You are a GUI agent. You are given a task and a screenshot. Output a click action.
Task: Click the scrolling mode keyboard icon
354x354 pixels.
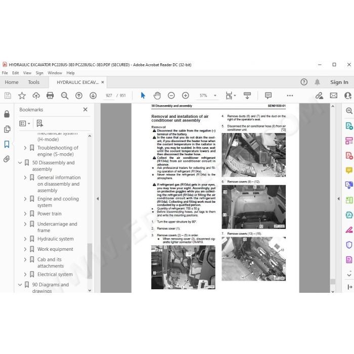(247, 96)
